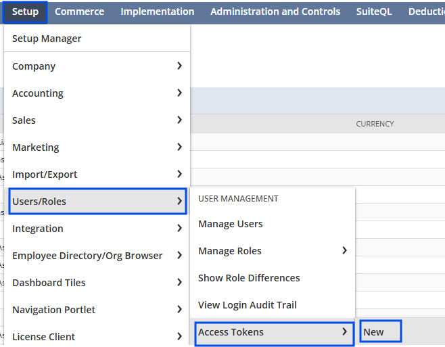Expand chevron next to Accounting
This screenshot has width=445, height=347.
point(179,93)
